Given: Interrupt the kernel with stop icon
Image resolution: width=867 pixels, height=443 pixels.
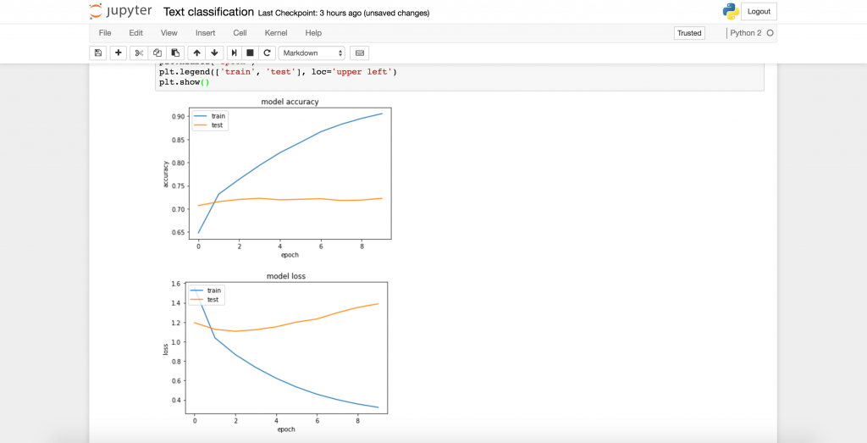Looking at the screenshot, I should click(x=251, y=53).
